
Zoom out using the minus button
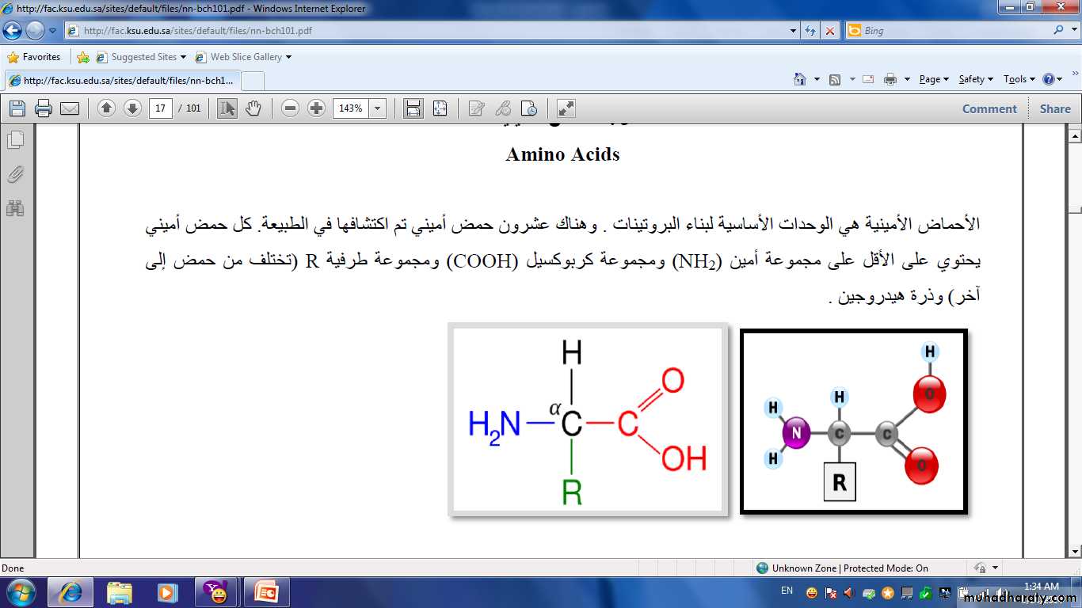point(290,108)
